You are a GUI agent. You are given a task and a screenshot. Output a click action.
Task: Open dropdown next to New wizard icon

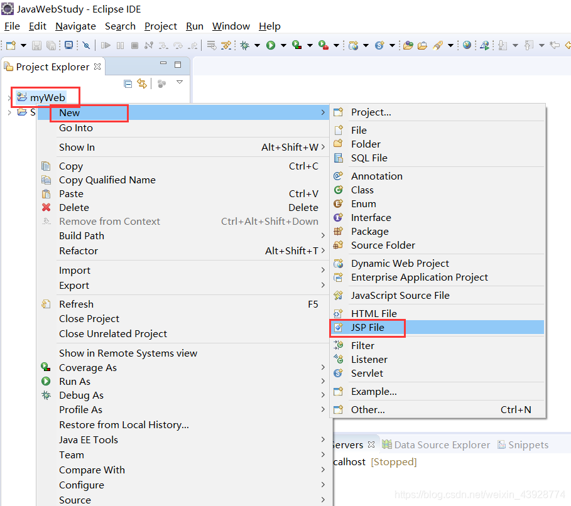click(x=23, y=45)
